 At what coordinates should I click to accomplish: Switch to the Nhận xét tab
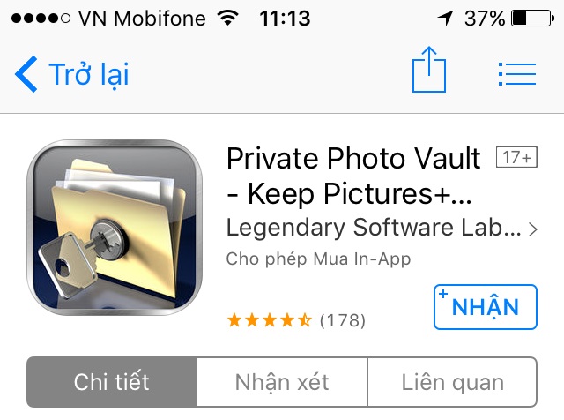[282, 382]
